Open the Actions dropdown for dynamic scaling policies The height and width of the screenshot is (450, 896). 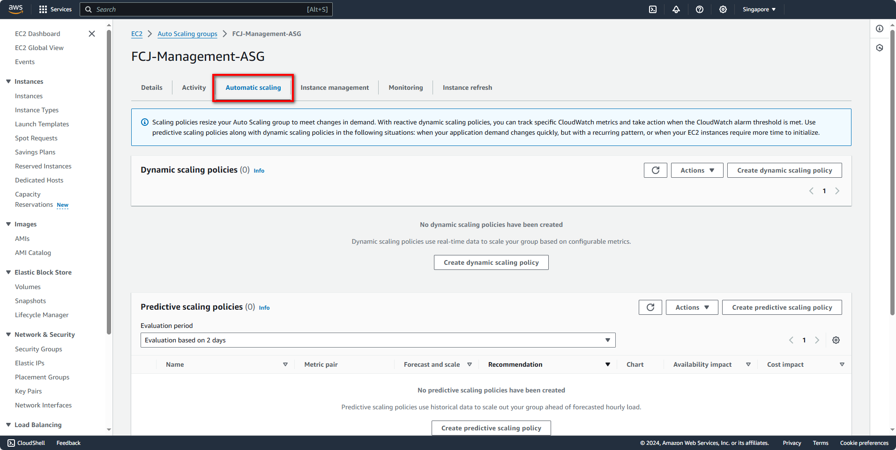tap(697, 170)
